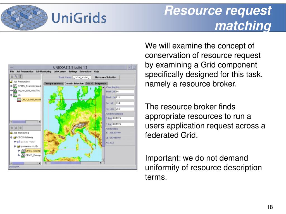Expand the CPMD_Example [Wed tree node
286x214 pixels.
[11, 86]
